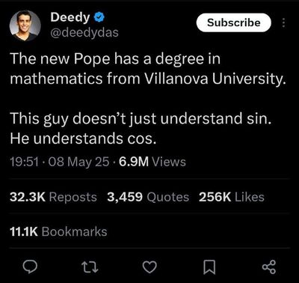Open the reply comment icon

(x=30, y=267)
